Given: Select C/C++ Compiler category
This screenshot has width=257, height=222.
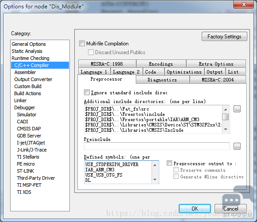Looking at the screenshot, I should [40, 65].
